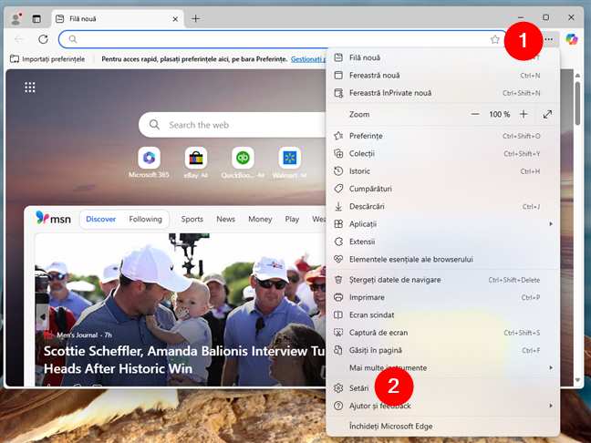Screen dimensions: 591x443
Task: Choose Ecran scindat menu entry
Action: tap(442, 314)
